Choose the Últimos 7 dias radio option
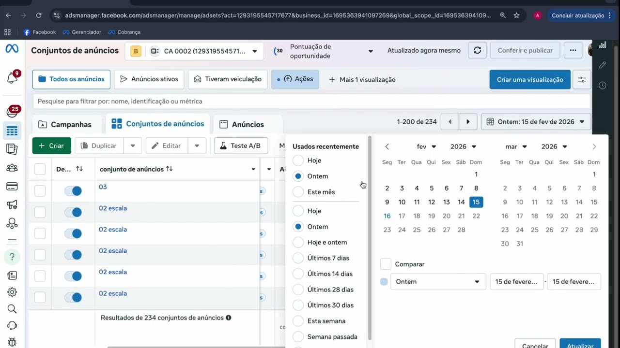The width and height of the screenshot is (620, 348). tap(298, 258)
